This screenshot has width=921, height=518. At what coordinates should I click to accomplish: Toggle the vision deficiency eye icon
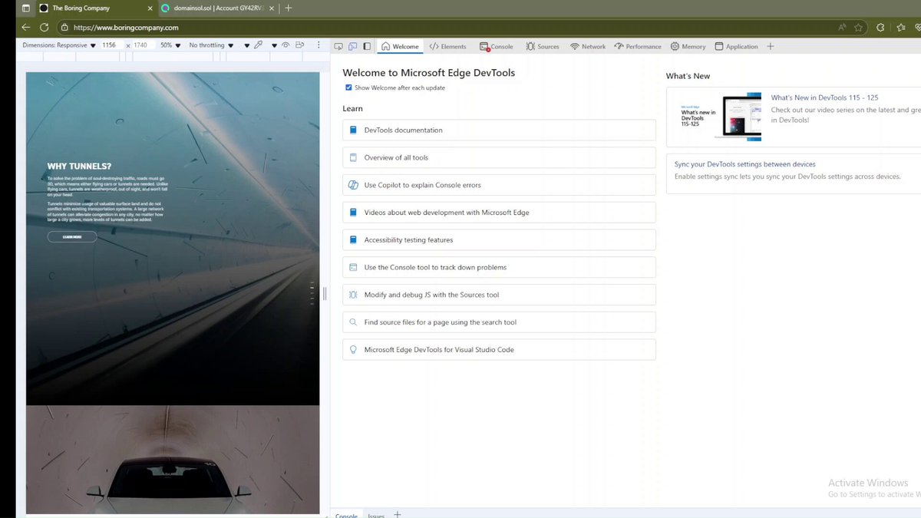pyautogui.click(x=286, y=45)
